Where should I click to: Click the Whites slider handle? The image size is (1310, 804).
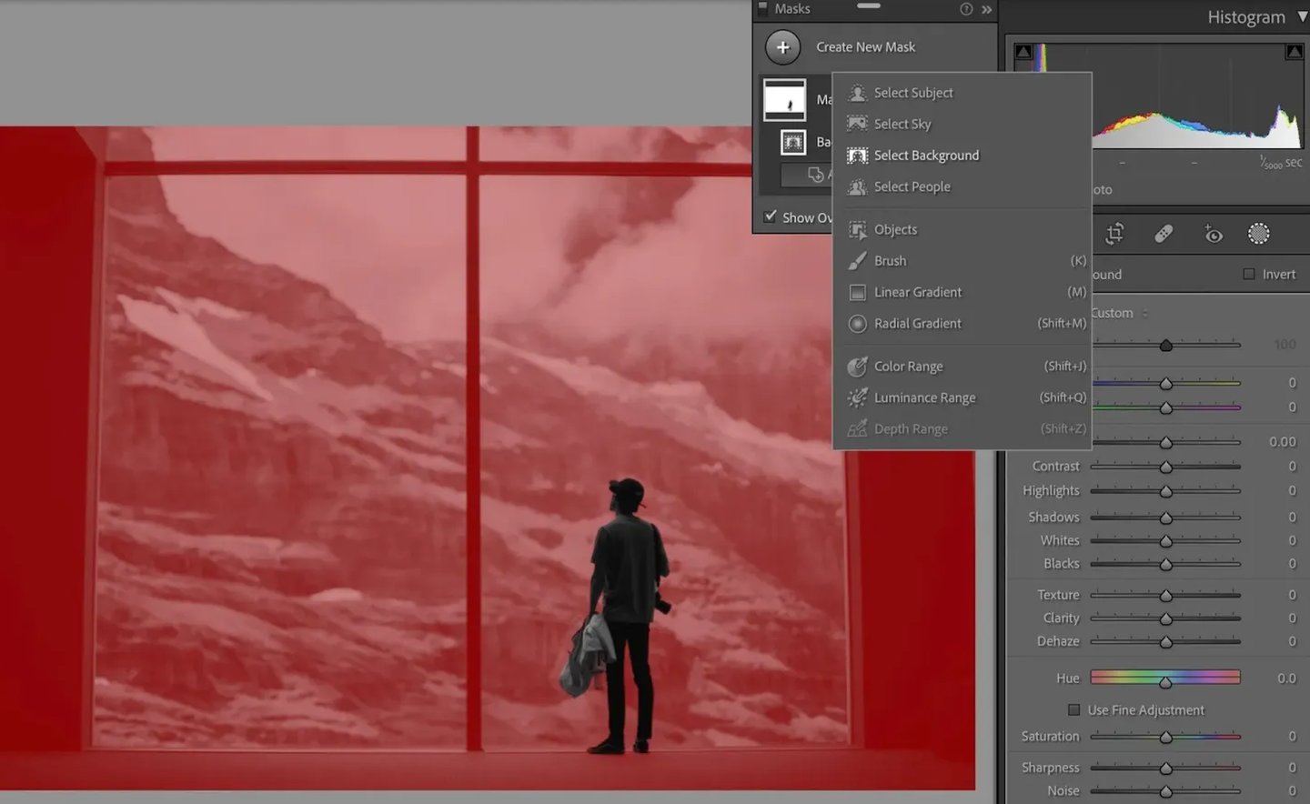pos(1165,541)
